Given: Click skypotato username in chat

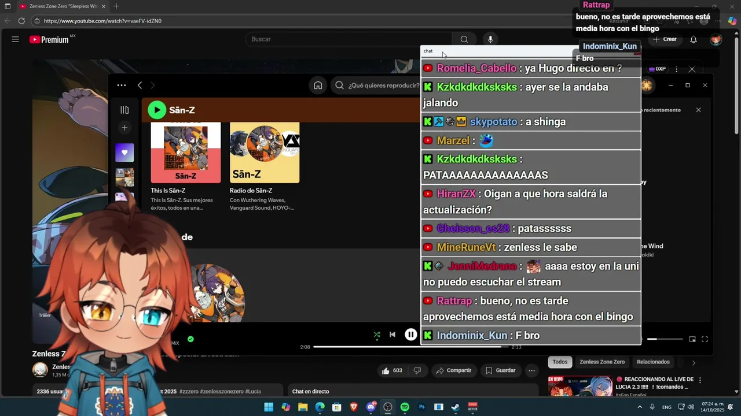Looking at the screenshot, I should point(493,122).
